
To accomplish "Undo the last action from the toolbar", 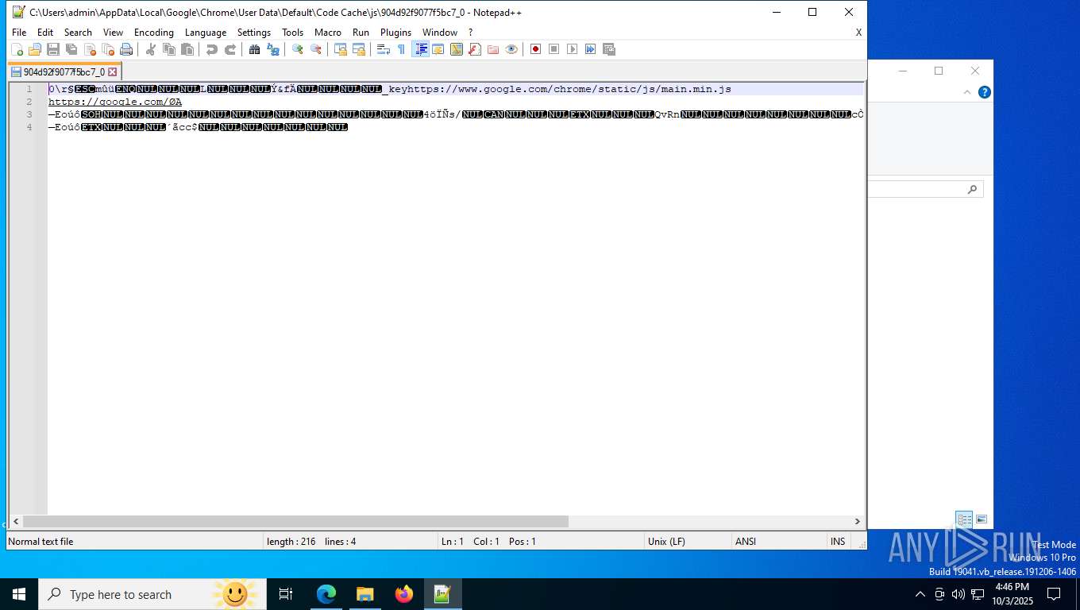I will coord(212,49).
